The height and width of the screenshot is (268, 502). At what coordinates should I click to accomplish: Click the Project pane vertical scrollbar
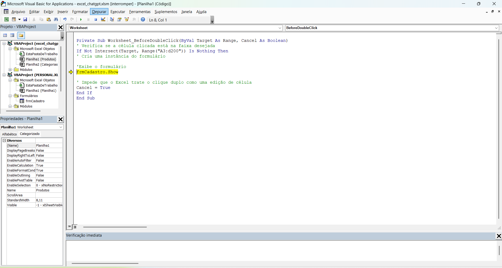(x=61, y=69)
